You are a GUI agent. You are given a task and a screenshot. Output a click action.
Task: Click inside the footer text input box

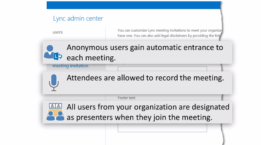tap(162, 128)
